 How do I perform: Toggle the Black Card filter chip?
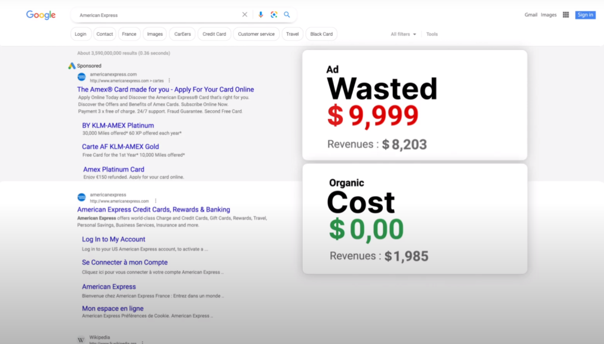click(x=321, y=34)
